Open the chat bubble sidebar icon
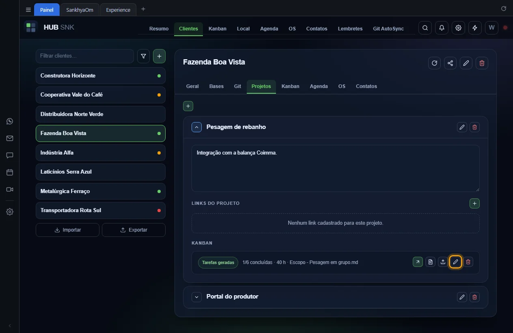The image size is (513, 333). point(10,155)
